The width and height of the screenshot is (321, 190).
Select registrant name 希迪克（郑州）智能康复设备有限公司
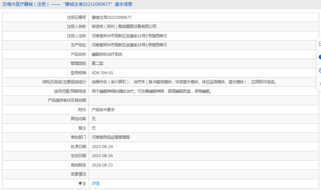click(x=124, y=26)
